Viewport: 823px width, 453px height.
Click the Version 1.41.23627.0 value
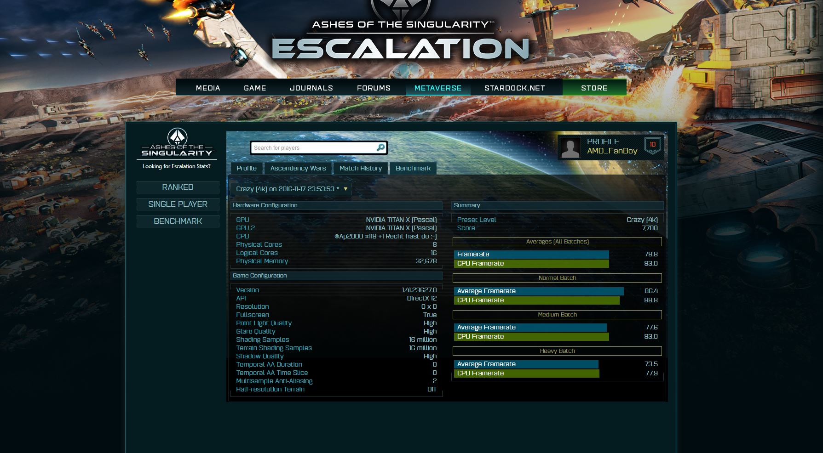click(x=419, y=290)
